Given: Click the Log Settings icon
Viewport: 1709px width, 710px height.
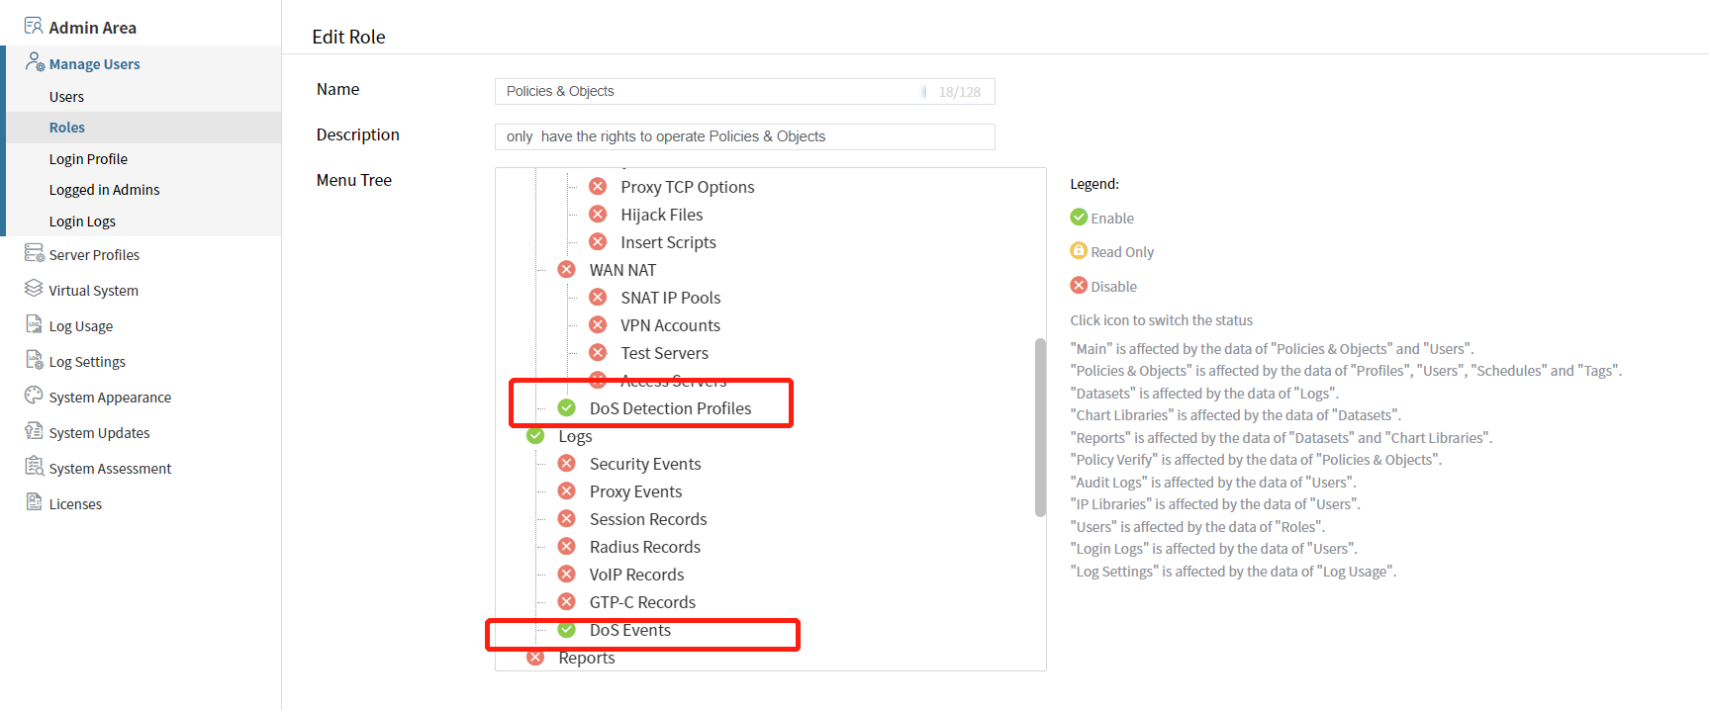Looking at the screenshot, I should (x=34, y=361).
